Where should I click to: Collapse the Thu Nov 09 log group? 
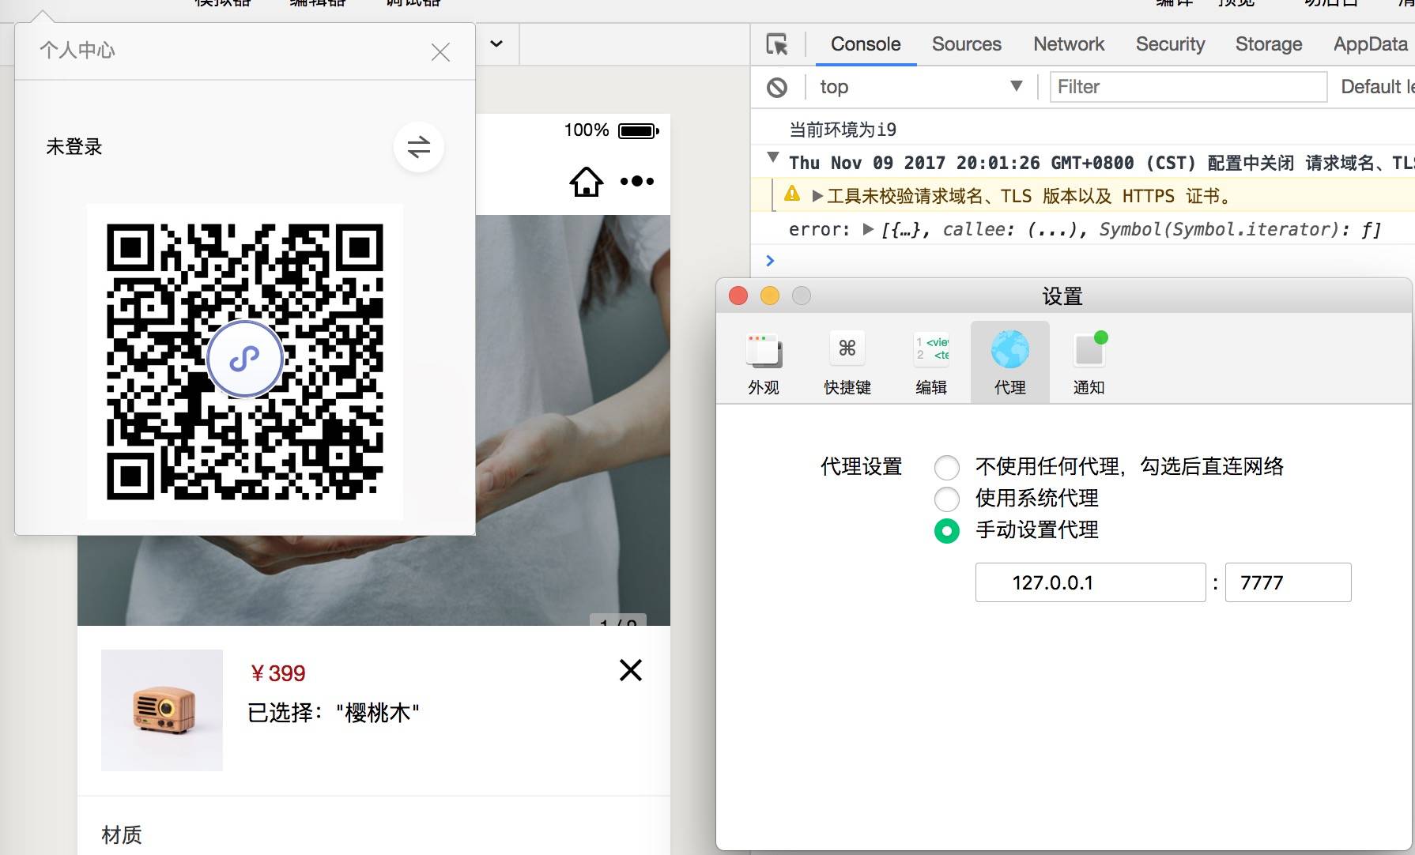(x=773, y=157)
